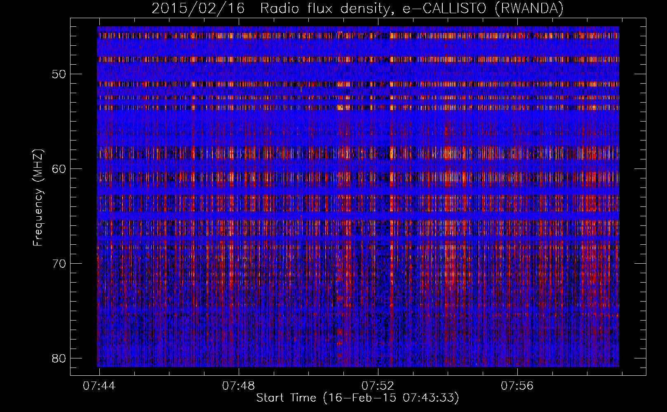
Task: Click the 07:48 time tick label
Action: pyautogui.click(x=239, y=386)
